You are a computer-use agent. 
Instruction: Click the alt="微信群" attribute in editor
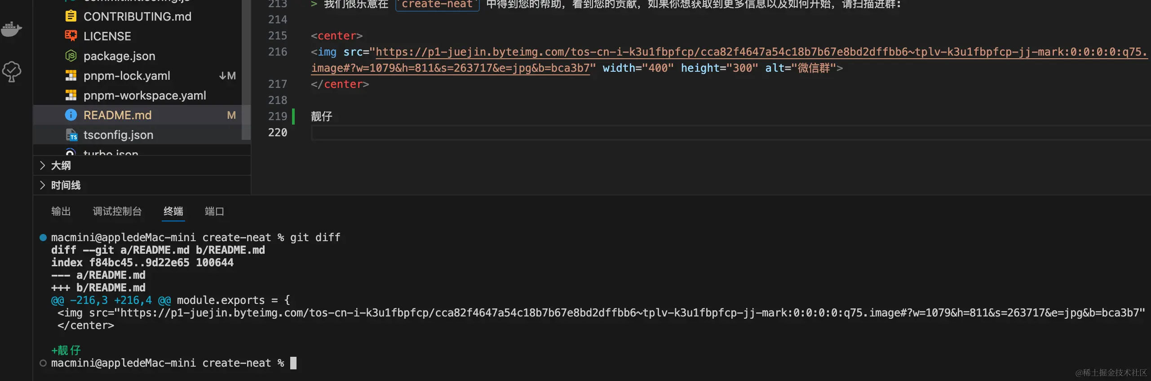coord(801,68)
